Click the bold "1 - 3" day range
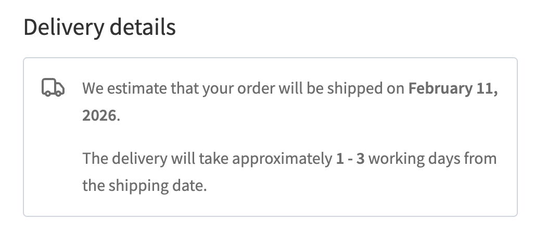The height and width of the screenshot is (233, 535). pos(350,158)
